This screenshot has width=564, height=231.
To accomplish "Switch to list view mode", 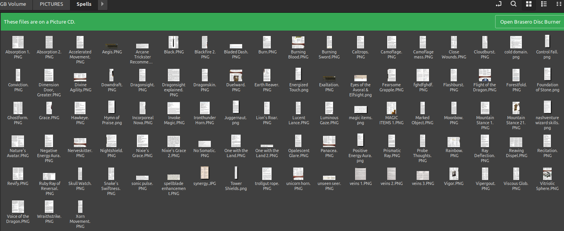I will pyautogui.click(x=543, y=4).
